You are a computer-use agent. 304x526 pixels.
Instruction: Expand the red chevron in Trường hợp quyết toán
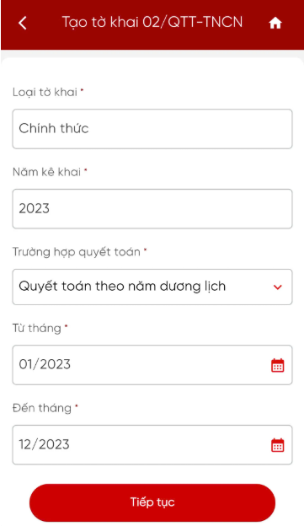(x=278, y=287)
